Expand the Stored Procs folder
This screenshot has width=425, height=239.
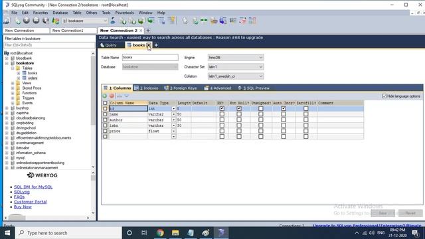click(13, 88)
